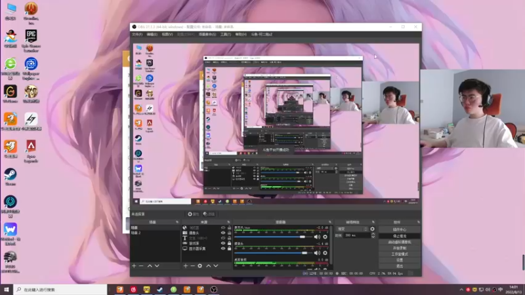
Task: Mute the 麦克风/Aux mixer channel speaker
Action: coord(317,237)
